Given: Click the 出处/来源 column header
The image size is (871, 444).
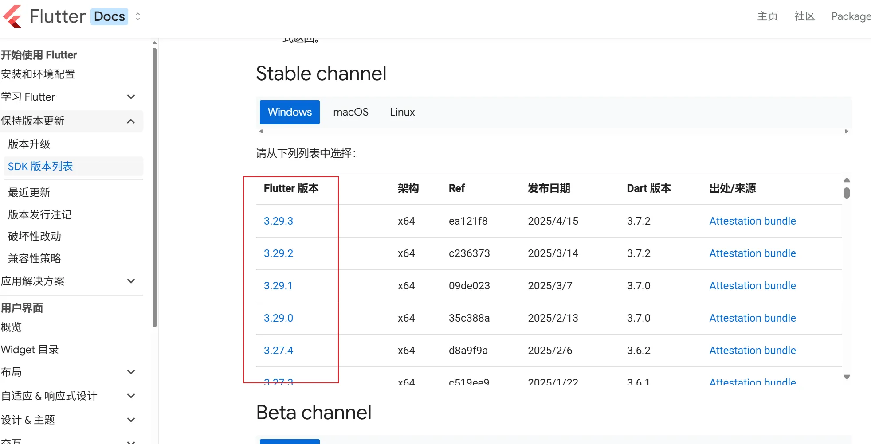Looking at the screenshot, I should (x=733, y=188).
